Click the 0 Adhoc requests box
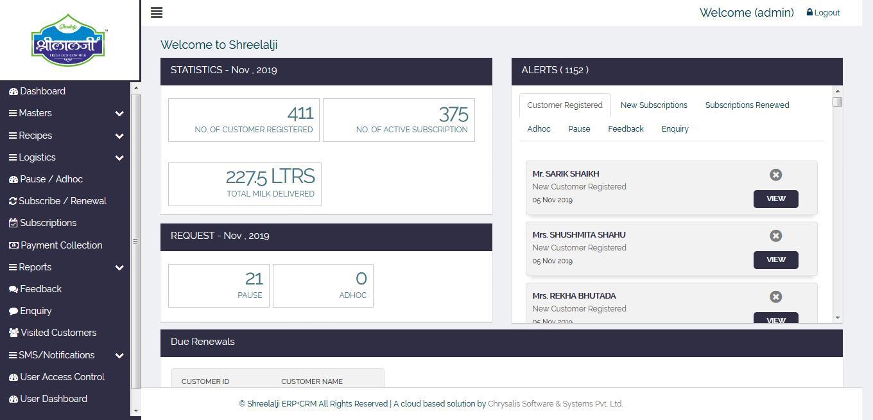 [x=323, y=286]
